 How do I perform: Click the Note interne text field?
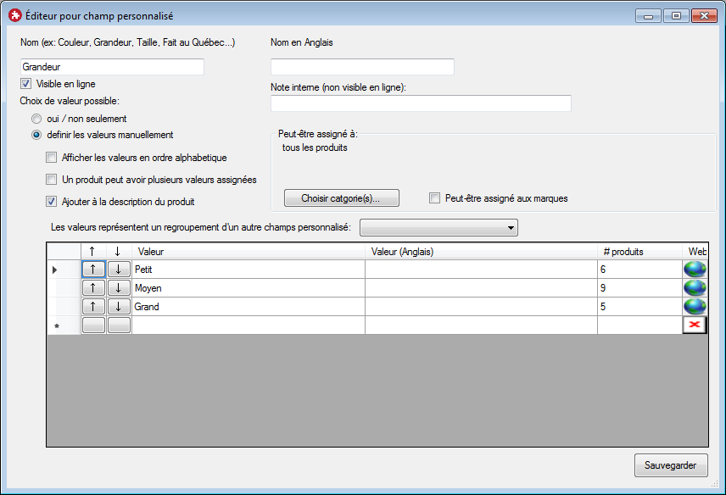click(x=421, y=103)
